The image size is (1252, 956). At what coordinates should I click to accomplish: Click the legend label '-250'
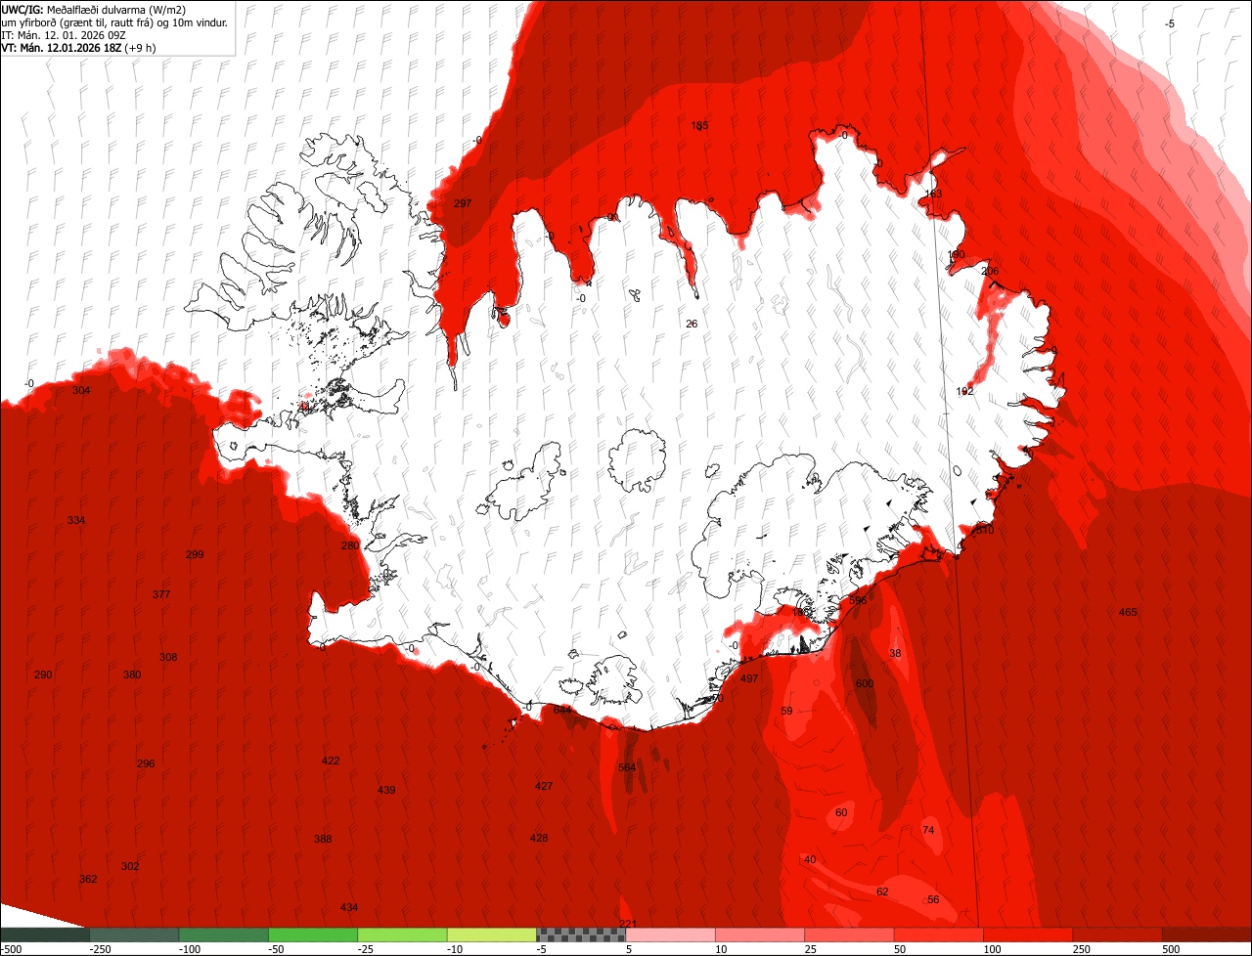click(99, 949)
